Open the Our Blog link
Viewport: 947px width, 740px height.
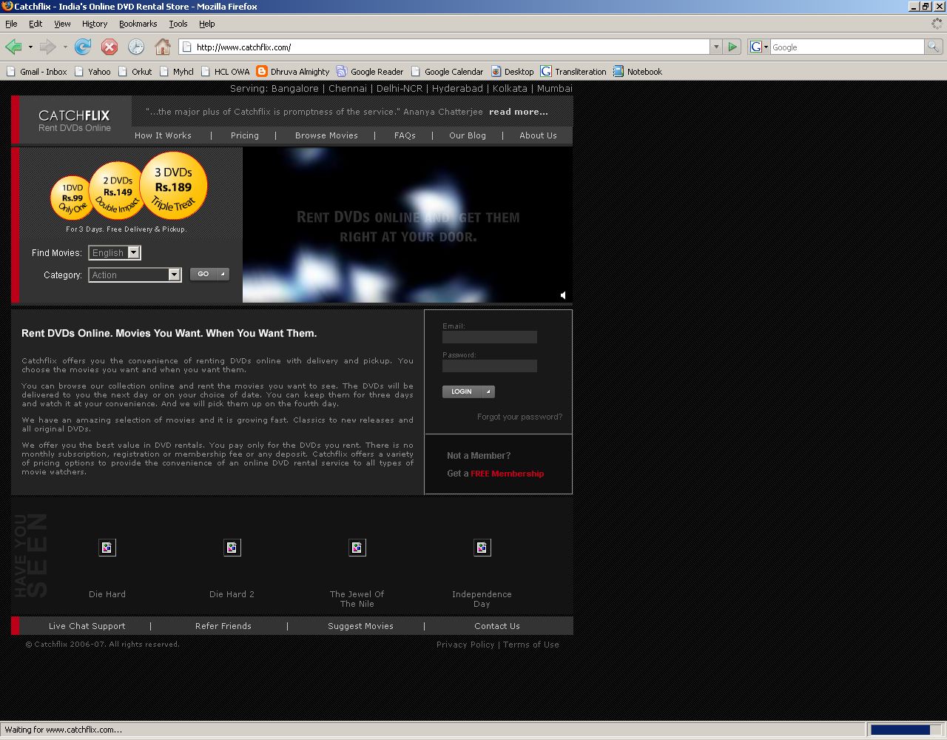click(x=468, y=135)
